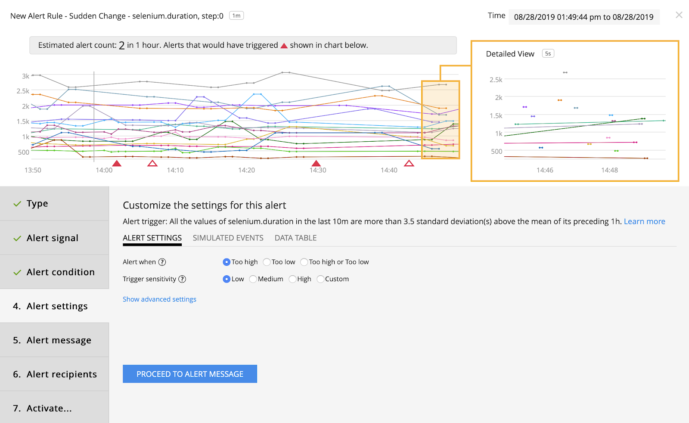Click the Time range input field
Viewport: 689px width, 423px height.
(x=584, y=17)
